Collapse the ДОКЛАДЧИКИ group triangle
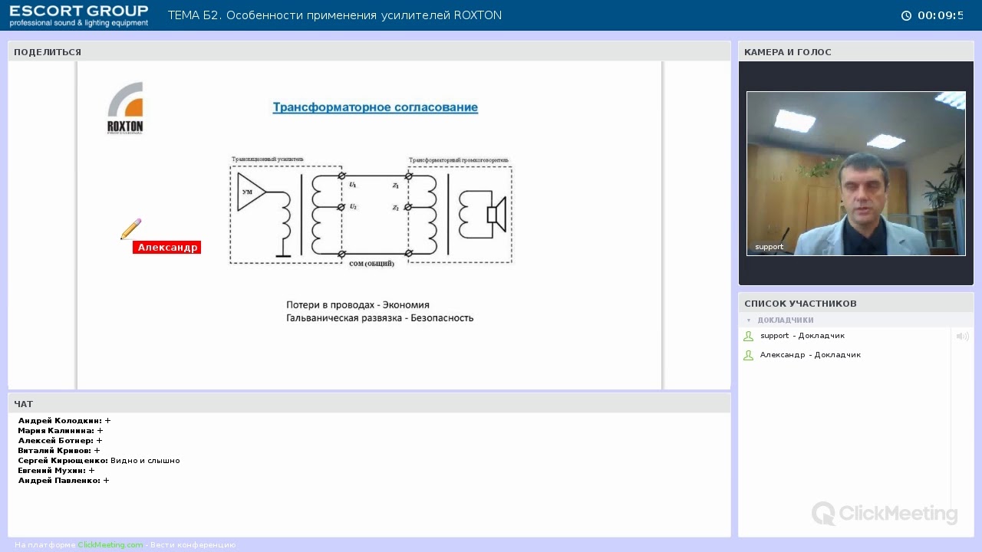982x552 pixels. [749, 320]
